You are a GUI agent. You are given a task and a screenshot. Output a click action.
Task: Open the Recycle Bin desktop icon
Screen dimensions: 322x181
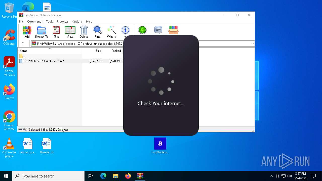tap(9, 11)
